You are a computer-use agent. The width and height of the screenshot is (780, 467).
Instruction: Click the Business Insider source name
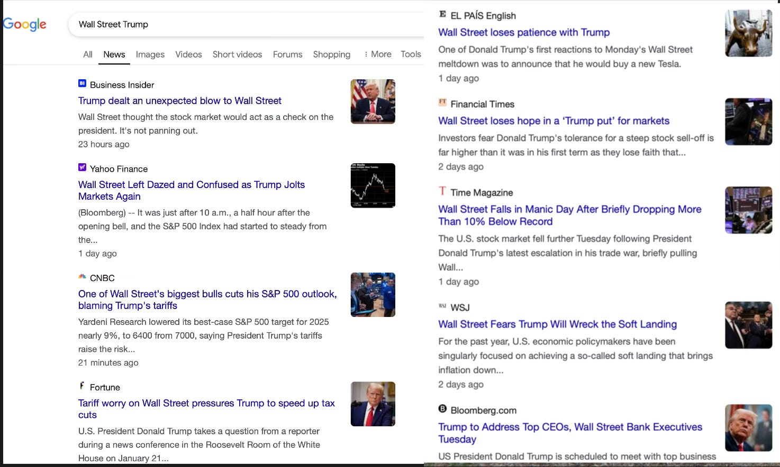pyautogui.click(x=122, y=85)
